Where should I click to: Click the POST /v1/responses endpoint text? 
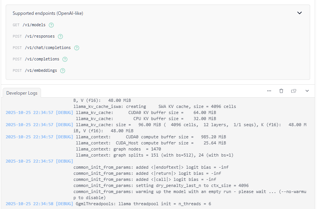pyautogui.click(x=39, y=36)
